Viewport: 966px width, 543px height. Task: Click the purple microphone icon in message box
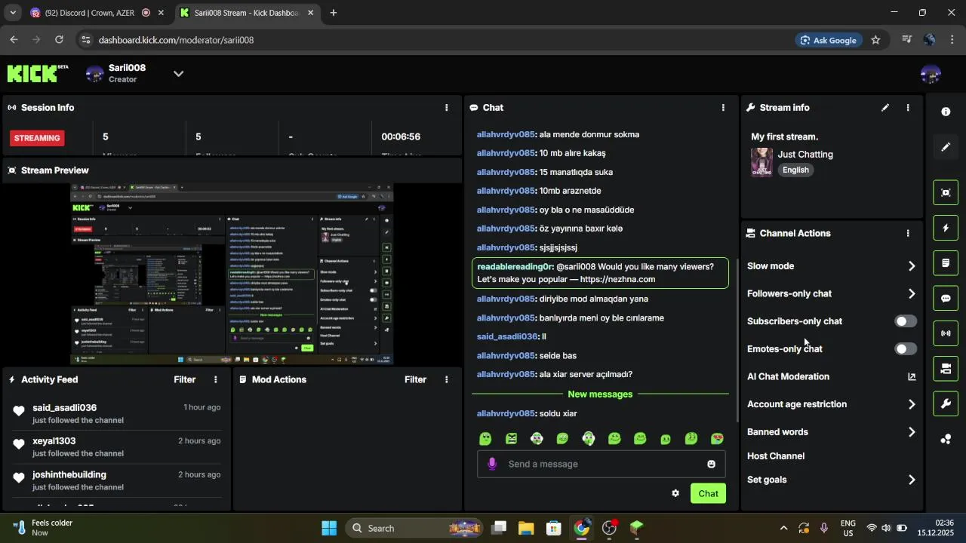pos(492,464)
